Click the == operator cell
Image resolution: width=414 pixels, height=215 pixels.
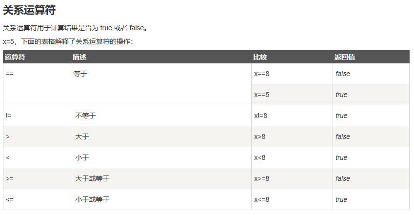point(10,74)
